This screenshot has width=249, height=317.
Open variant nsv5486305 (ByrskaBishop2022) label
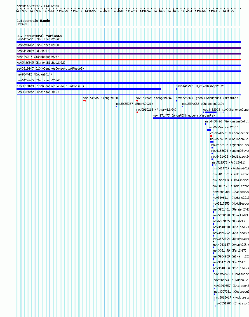tap(41, 63)
